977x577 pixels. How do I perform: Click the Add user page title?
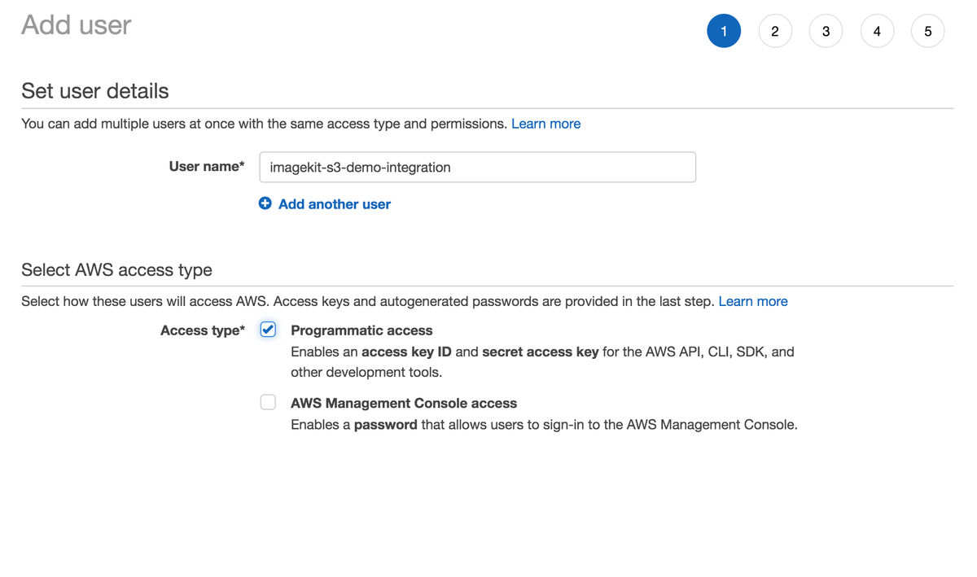(76, 24)
